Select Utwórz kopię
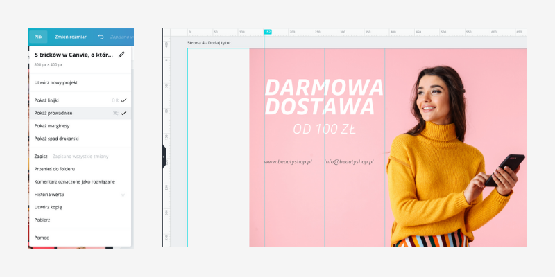This screenshot has height=277, width=555. click(80, 207)
